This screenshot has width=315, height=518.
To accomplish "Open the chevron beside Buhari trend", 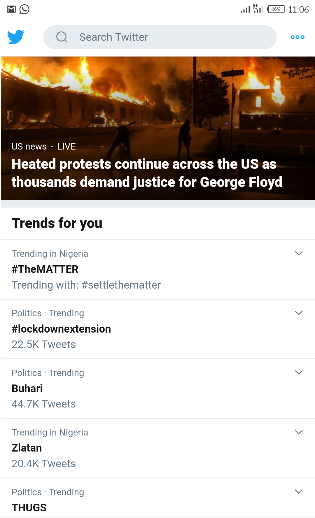I will [299, 372].
